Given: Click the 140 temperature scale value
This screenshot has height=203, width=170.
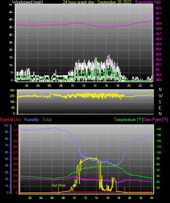Looking at the screenshot, I should pyautogui.click(x=159, y=129).
